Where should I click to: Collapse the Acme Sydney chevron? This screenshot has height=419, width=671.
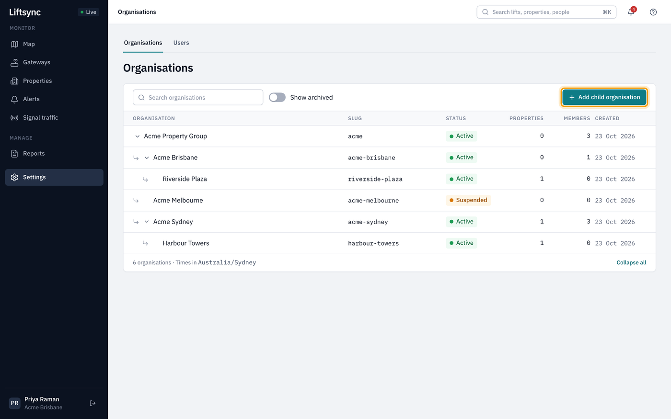pyautogui.click(x=147, y=222)
